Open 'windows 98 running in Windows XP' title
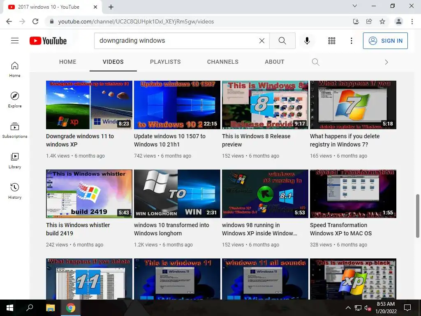Image resolution: width=421 pixels, height=316 pixels. 260,229
